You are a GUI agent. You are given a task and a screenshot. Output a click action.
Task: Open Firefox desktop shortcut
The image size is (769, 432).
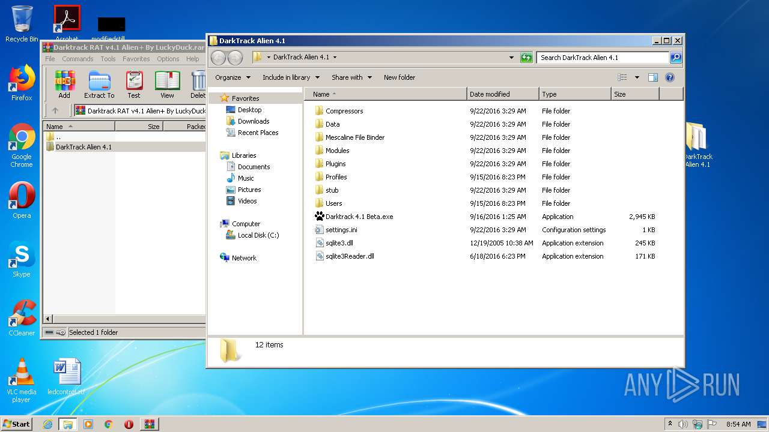[22, 83]
